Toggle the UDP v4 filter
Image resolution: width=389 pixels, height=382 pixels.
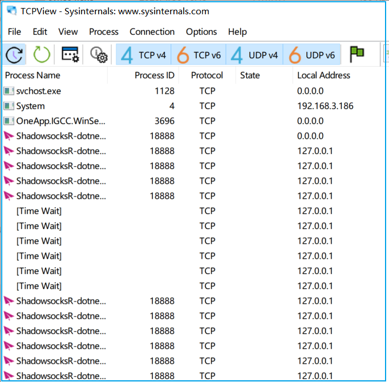(x=254, y=55)
